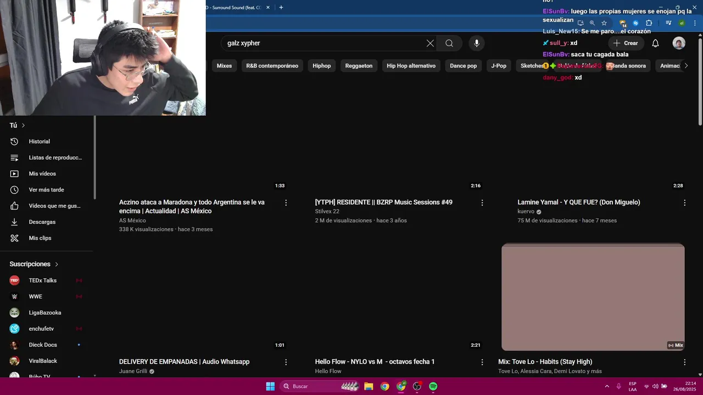Open options menu for Lamine Yamal video
This screenshot has height=395, width=703.
[684, 203]
